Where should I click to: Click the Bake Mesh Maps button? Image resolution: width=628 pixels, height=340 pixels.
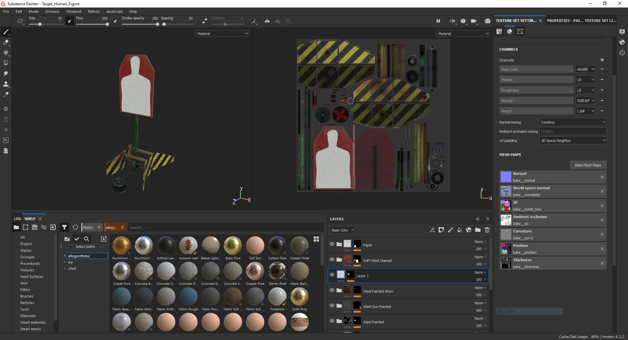coord(588,165)
